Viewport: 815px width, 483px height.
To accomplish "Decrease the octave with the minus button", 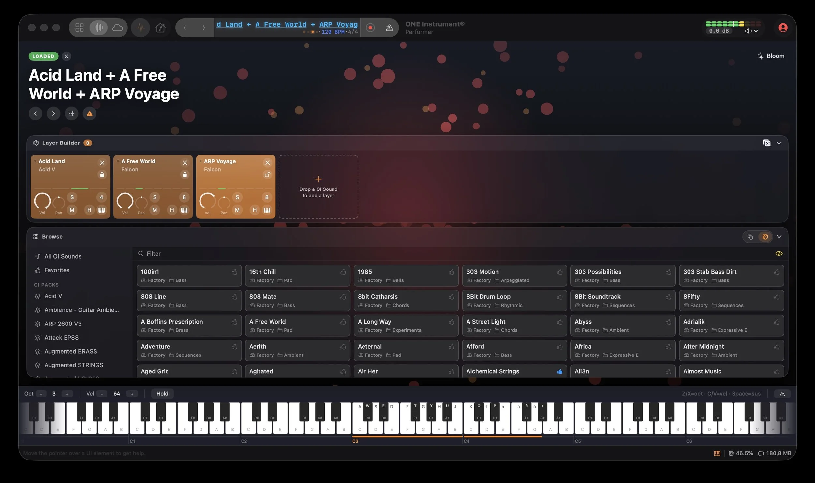I will coord(41,394).
